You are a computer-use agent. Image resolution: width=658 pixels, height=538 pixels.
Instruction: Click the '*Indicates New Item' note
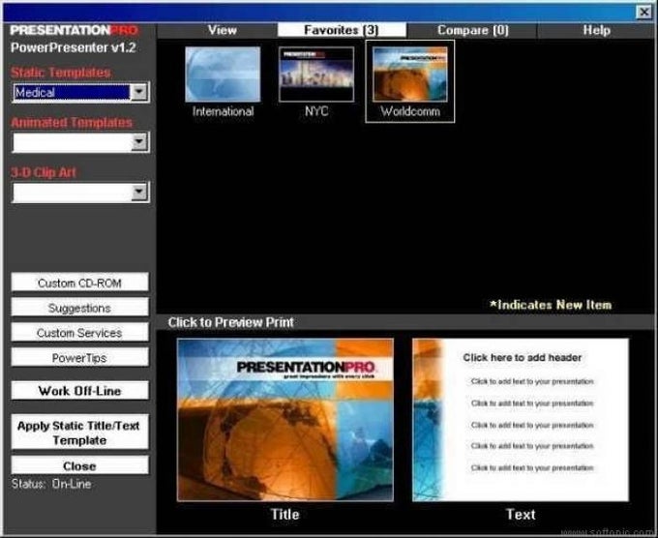tap(551, 305)
